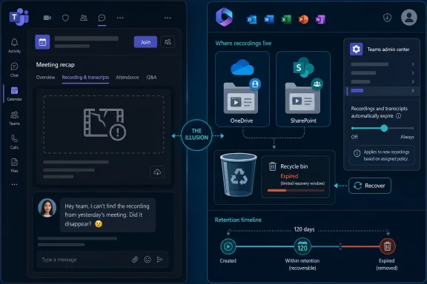This screenshot has height=284, width=427.
Task: Open the video camera icon in Teams top bar
Action: pos(47,18)
